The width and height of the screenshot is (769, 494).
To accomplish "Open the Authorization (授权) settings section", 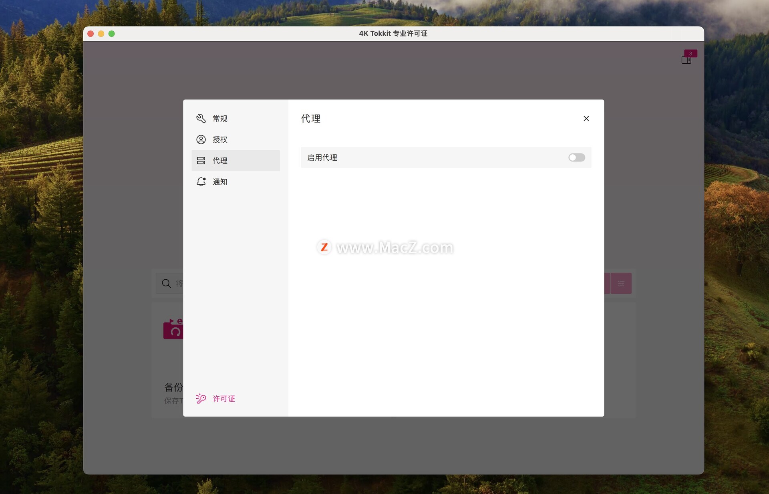I will point(236,139).
